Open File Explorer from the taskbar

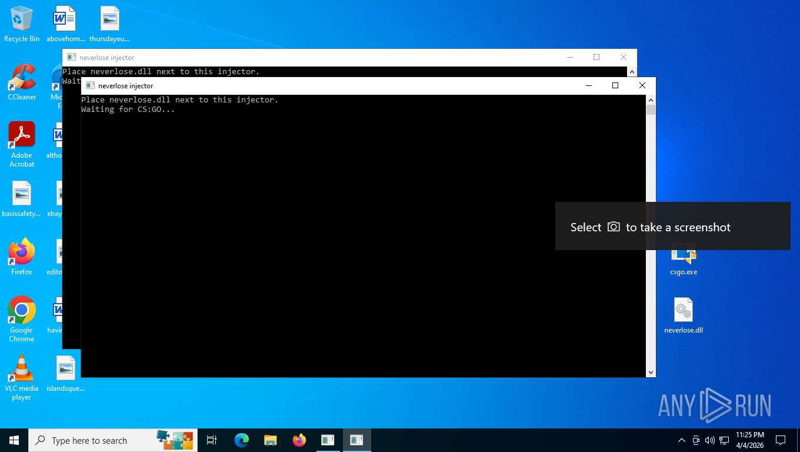tap(270, 440)
